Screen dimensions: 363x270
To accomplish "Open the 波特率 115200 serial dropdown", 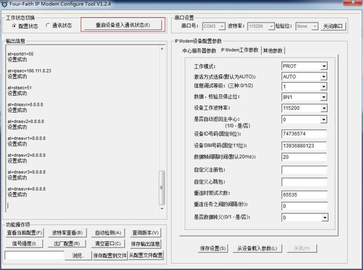I will click(271, 26).
